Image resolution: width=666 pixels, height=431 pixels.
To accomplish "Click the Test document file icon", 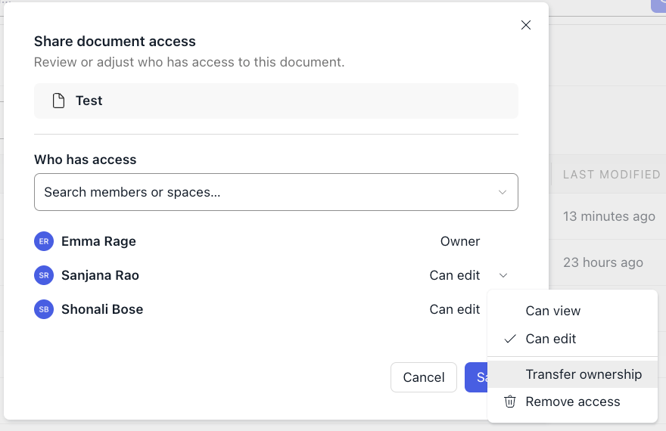I will coord(58,101).
